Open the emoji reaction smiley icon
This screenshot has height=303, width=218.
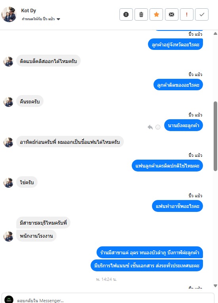coord(158,127)
